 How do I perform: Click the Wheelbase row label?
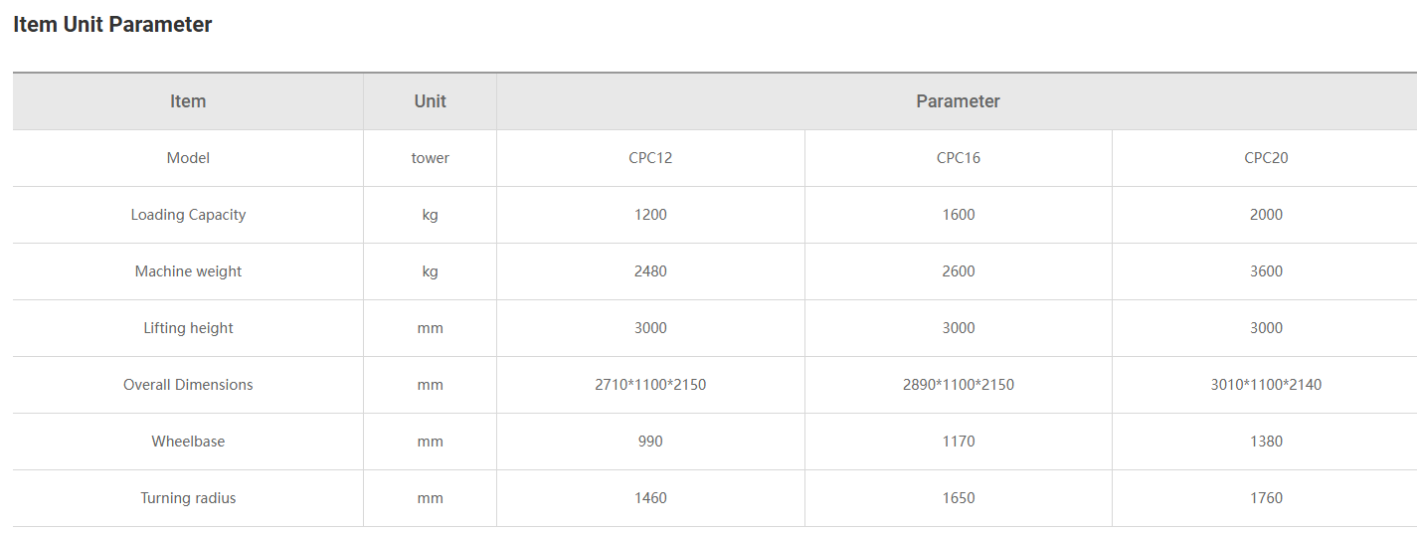(x=188, y=442)
